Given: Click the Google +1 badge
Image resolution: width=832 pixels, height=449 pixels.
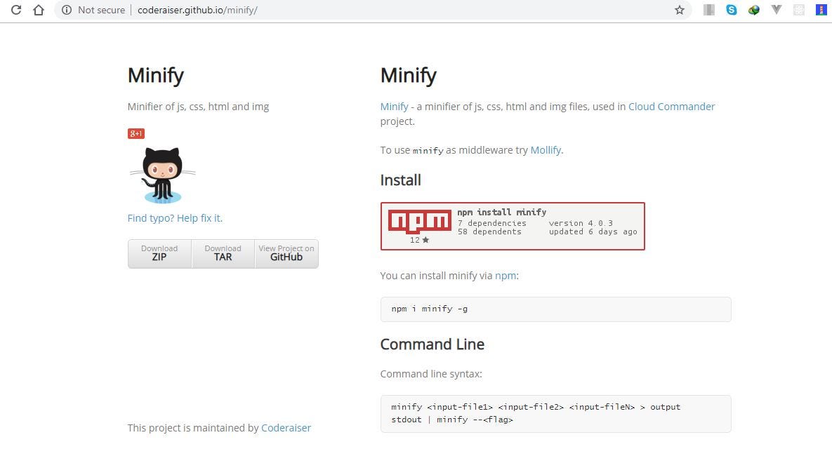Looking at the screenshot, I should (136, 133).
